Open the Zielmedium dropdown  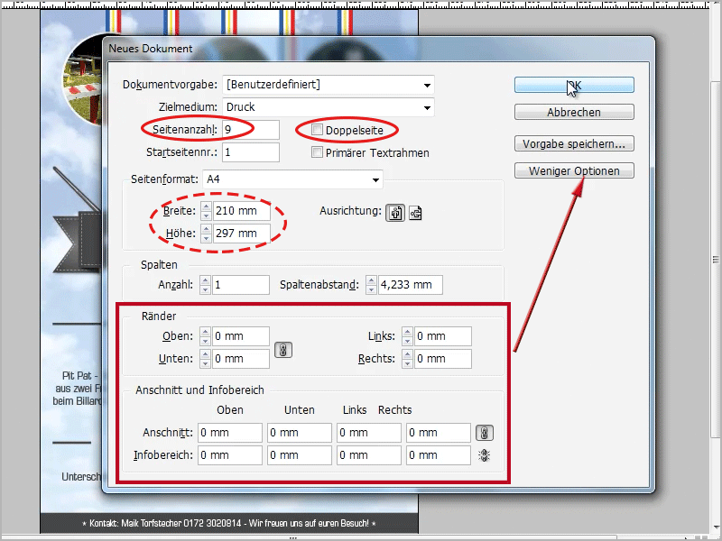click(329, 107)
